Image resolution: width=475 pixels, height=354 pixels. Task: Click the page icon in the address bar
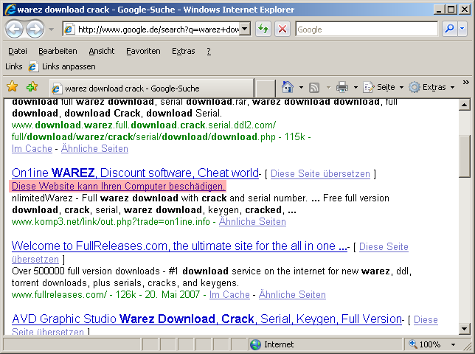69,29
